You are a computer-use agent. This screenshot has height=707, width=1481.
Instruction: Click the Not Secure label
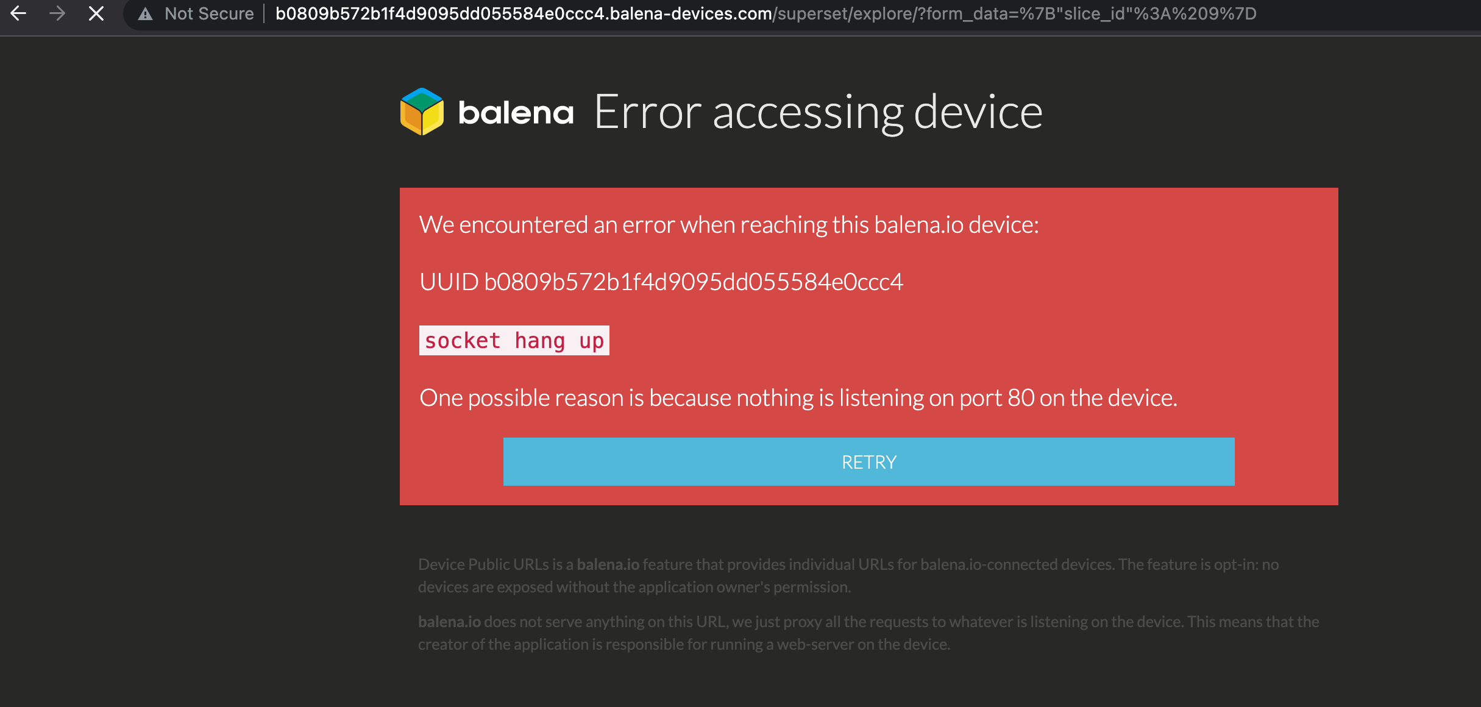coord(210,13)
